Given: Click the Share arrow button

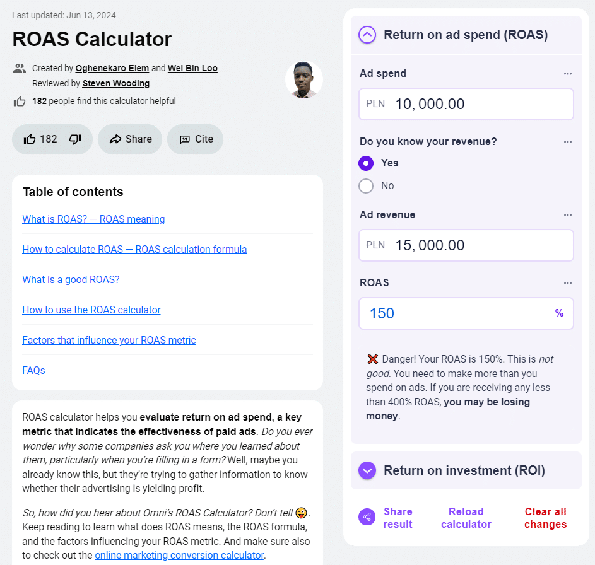Looking at the screenshot, I should tap(130, 139).
